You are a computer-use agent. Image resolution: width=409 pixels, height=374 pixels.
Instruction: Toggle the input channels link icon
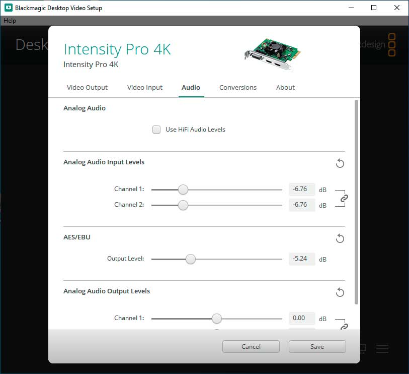[344, 198]
